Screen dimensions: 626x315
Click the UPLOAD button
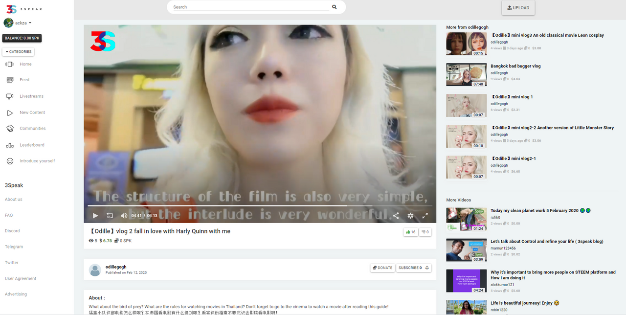coord(518,8)
